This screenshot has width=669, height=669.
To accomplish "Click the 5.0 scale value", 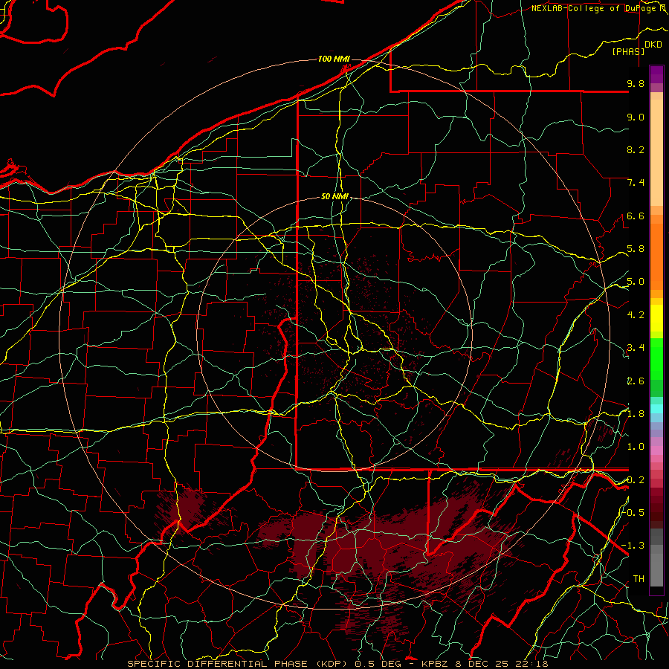I will coord(636,282).
